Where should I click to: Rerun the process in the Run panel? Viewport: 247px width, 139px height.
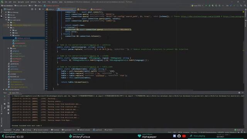[x=5, y=96]
